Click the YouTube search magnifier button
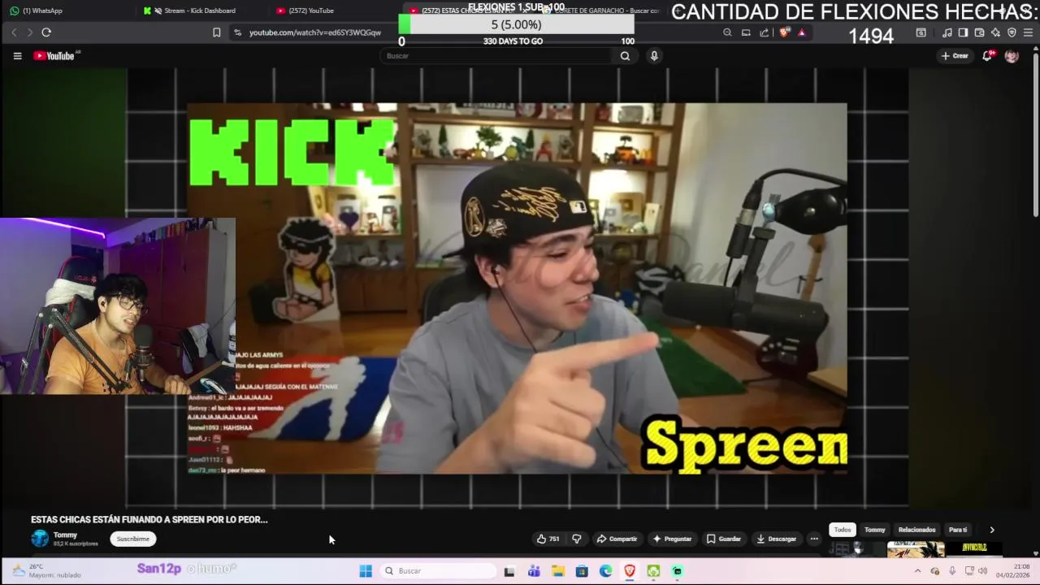Image resolution: width=1040 pixels, height=585 pixels. coord(625,56)
